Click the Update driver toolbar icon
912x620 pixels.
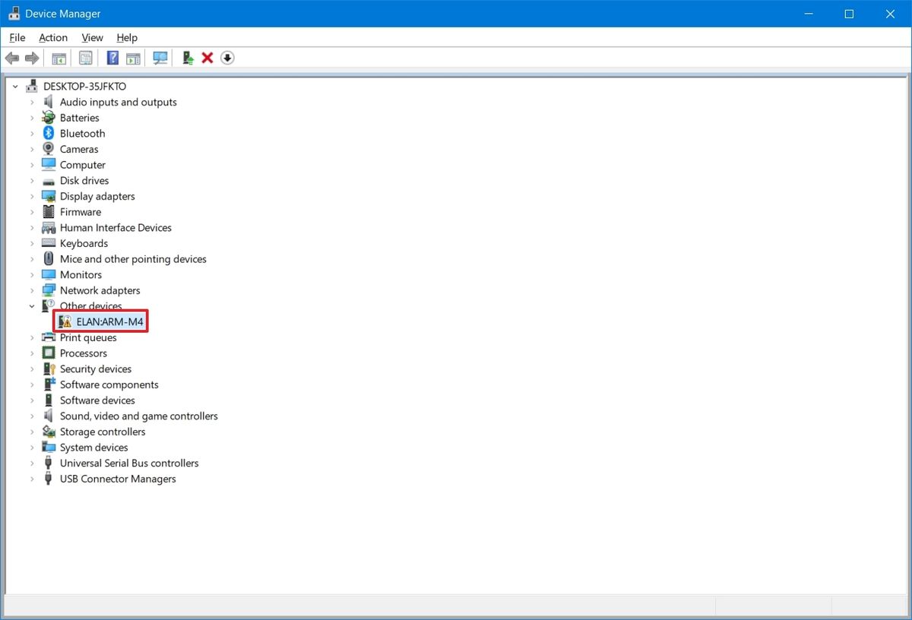pyautogui.click(x=187, y=58)
